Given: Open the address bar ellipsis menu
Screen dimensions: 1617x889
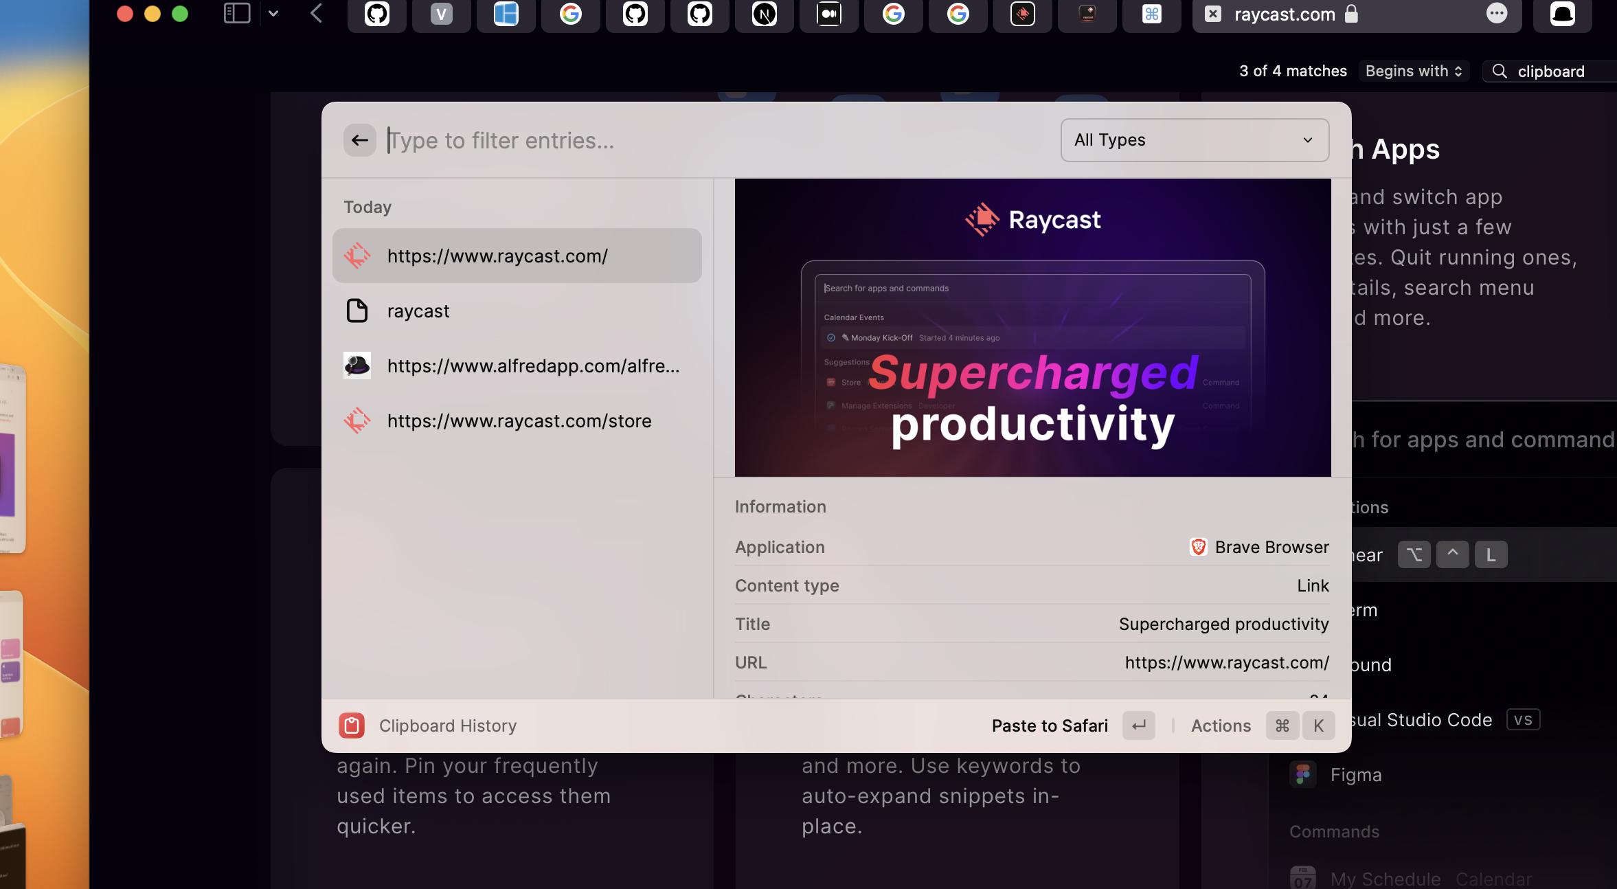Looking at the screenshot, I should point(1496,13).
